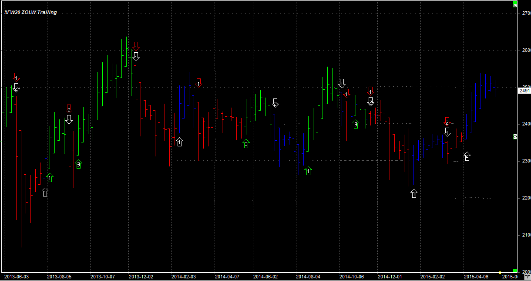Screen dimensions: 531x281
Task: Click the white down arrow above the 2014-06-02 label
Action: click(x=275, y=103)
